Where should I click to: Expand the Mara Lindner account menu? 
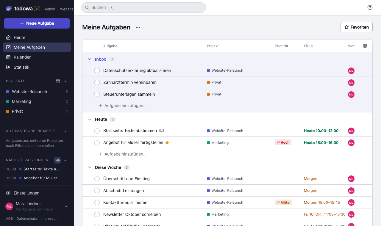[66, 206]
